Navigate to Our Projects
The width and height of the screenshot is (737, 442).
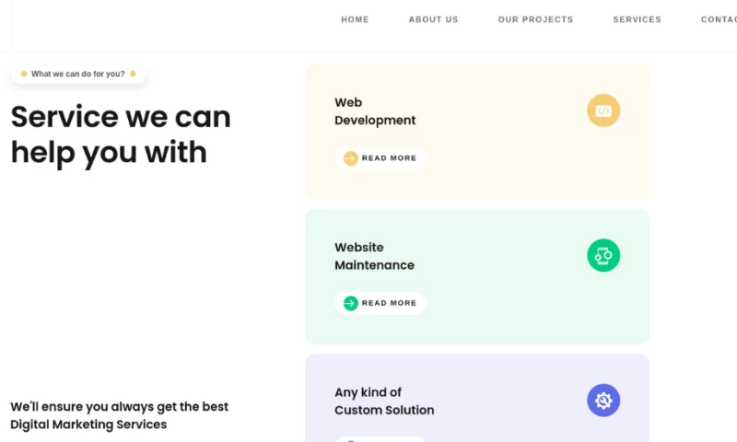[x=535, y=19]
